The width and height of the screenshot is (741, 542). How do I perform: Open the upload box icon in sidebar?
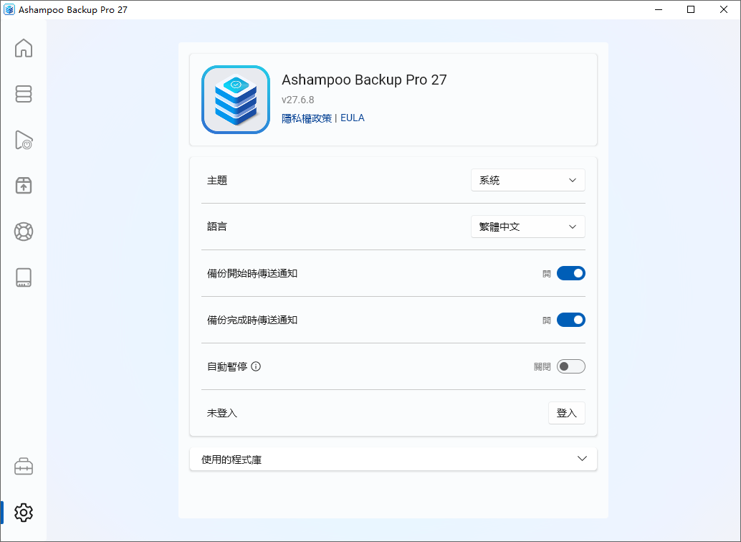click(24, 186)
